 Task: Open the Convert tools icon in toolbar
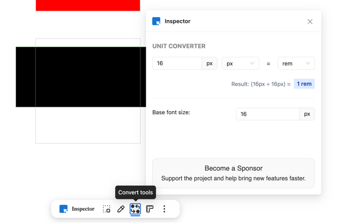pyautogui.click(x=135, y=209)
